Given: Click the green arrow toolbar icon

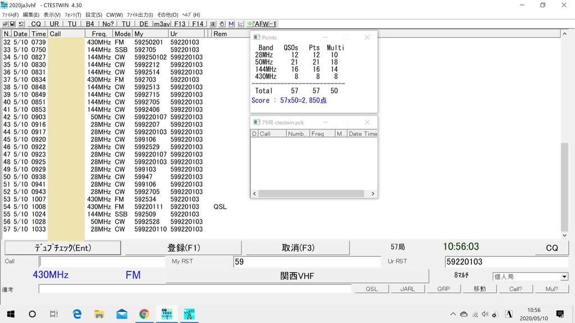Looking at the screenshot, I should 250,24.
